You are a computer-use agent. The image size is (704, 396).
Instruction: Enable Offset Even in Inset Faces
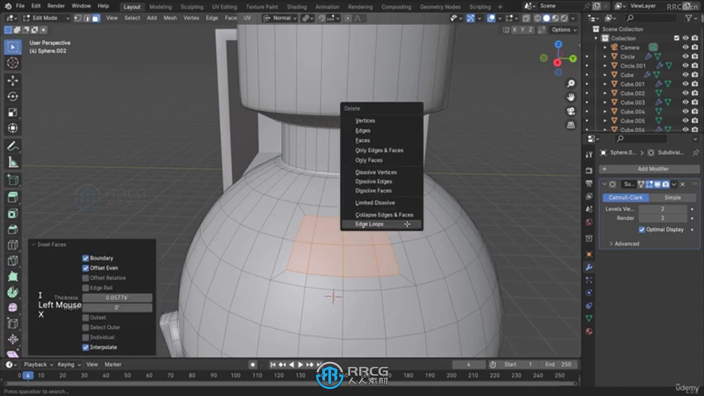[x=85, y=268]
